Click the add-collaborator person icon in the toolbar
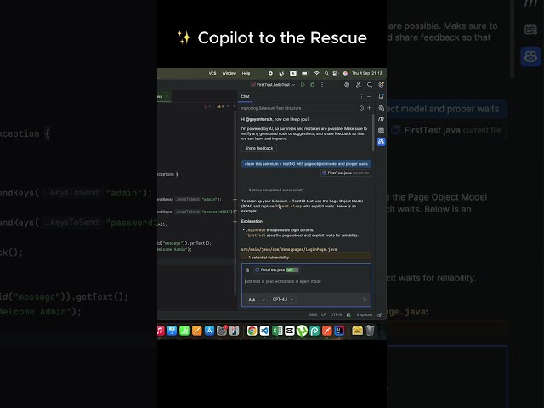Viewport: 544px width, 408px height. coord(359,85)
